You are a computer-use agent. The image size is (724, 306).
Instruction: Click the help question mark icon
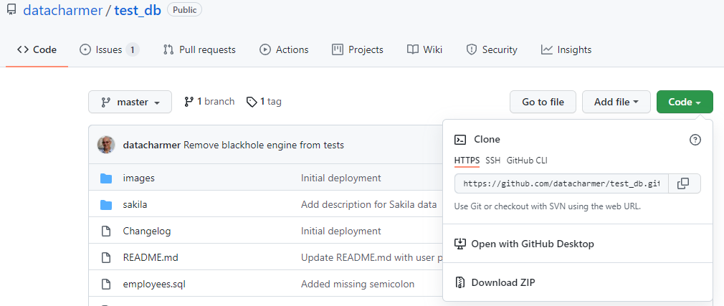(695, 140)
